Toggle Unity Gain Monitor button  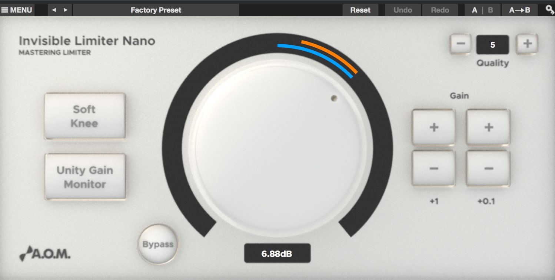pyautogui.click(x=85, y=177)
